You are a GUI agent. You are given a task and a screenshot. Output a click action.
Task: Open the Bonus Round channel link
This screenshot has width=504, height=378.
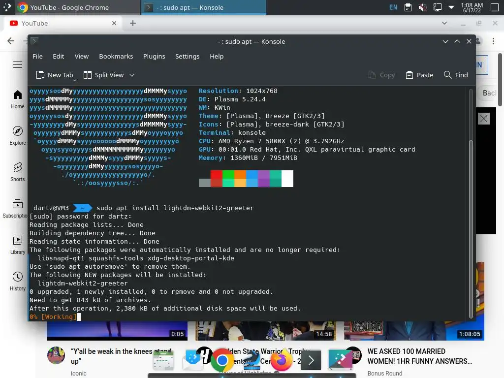click(x=385, y=373)
